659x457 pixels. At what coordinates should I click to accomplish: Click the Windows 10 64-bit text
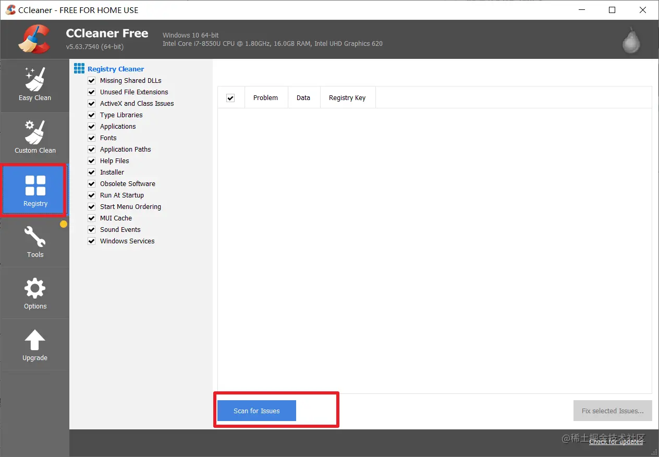(x=190, y=35)
